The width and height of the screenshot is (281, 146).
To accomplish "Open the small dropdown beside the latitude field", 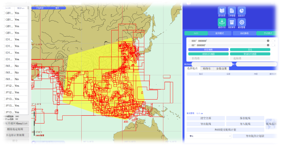I will point(274,45).
